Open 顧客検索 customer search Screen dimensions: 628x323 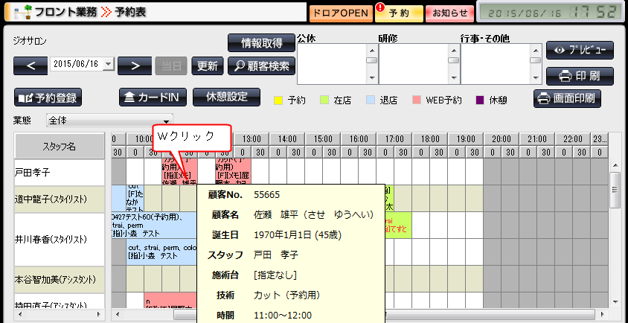click(261, 65)
